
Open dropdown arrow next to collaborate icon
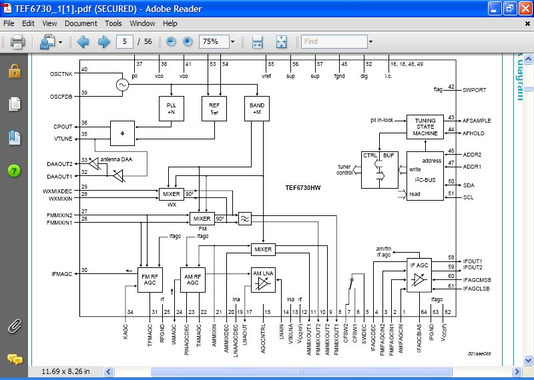[x=60, y=42]
